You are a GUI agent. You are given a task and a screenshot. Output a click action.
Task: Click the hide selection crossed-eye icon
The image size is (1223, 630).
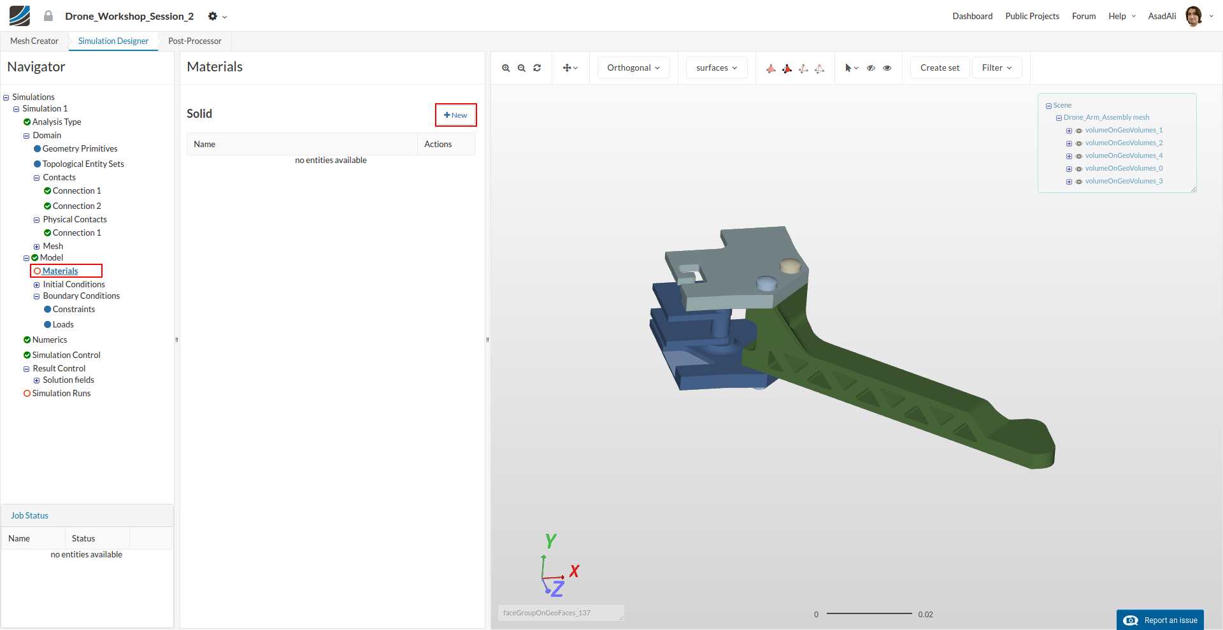click(871, 68)
